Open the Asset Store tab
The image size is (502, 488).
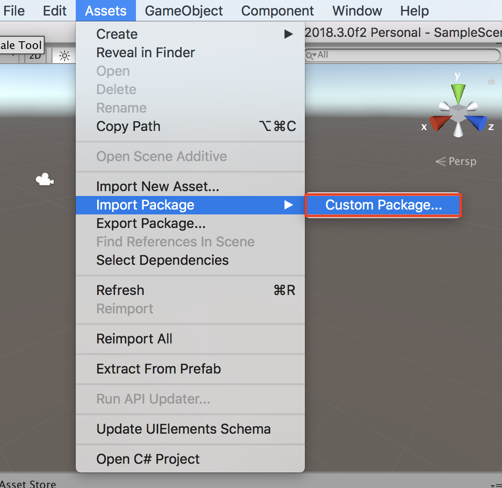coord(29,483)
